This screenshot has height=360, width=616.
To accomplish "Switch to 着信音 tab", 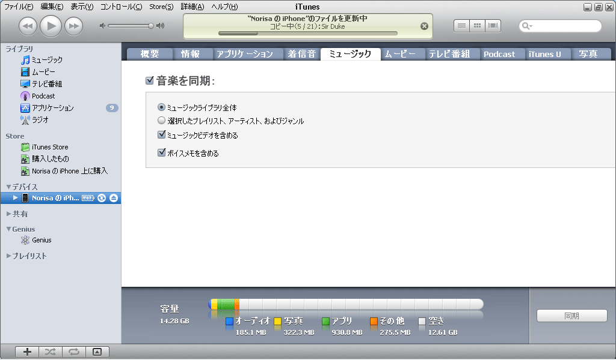I will click(302, 54).
